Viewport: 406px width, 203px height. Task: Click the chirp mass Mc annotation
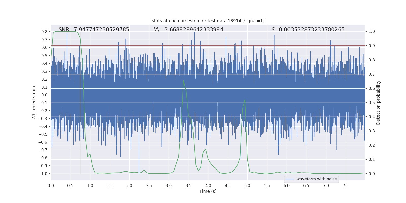(188, 30)
